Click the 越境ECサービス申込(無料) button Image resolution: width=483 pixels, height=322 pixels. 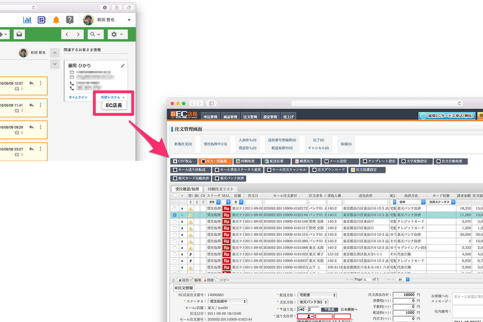(x=446, y=116)
